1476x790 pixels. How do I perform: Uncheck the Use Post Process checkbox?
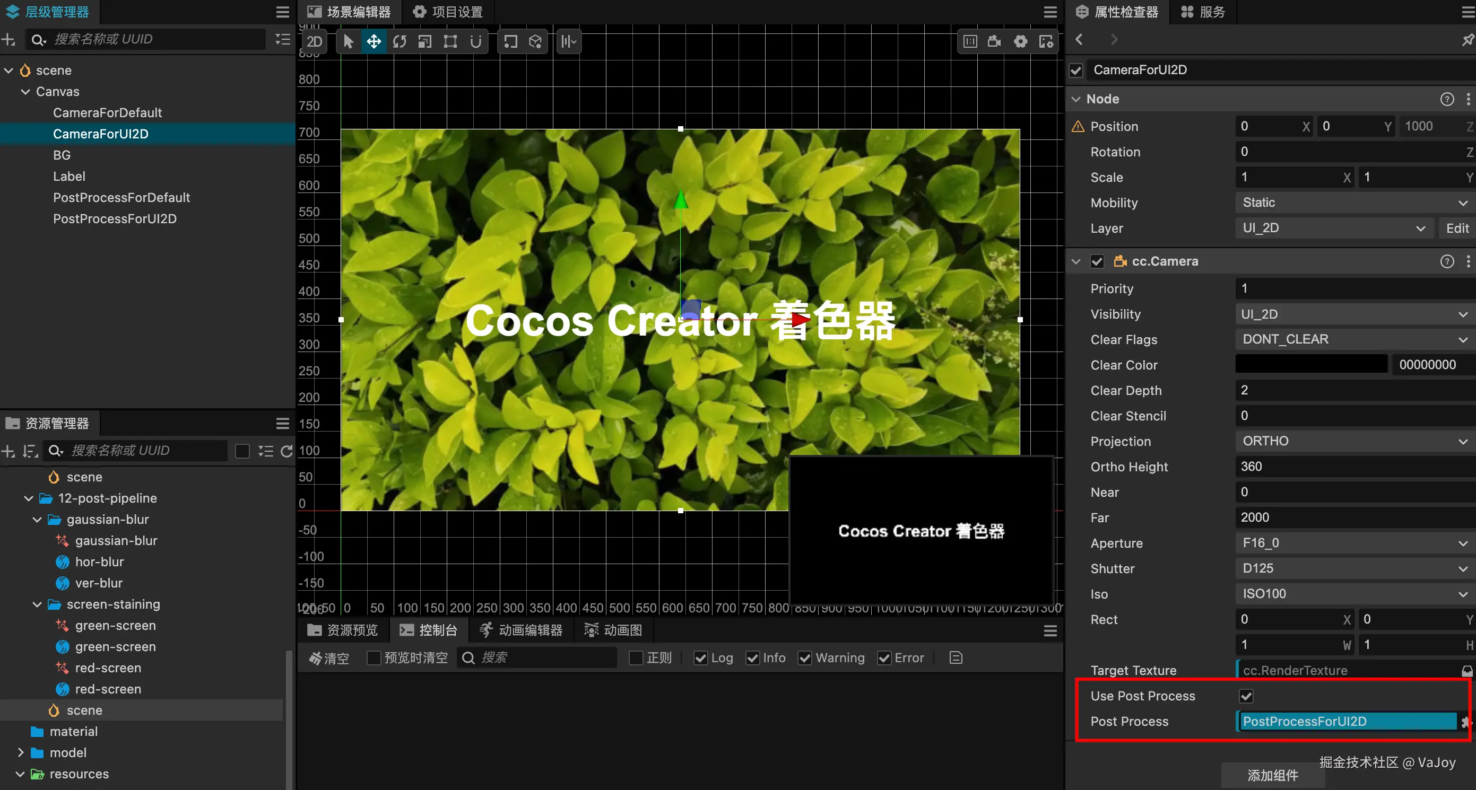[x=1246, y=696]
